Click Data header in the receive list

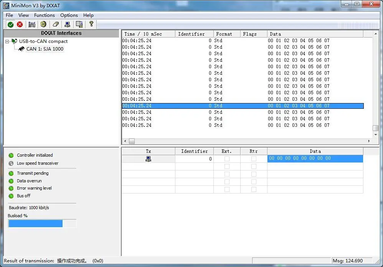tap(315, 34)
